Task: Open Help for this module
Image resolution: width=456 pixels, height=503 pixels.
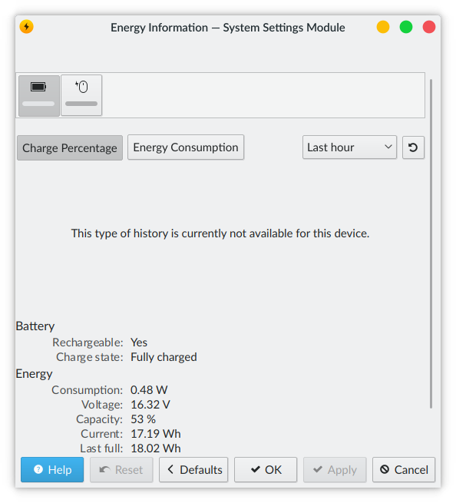Action: (52, 470)
